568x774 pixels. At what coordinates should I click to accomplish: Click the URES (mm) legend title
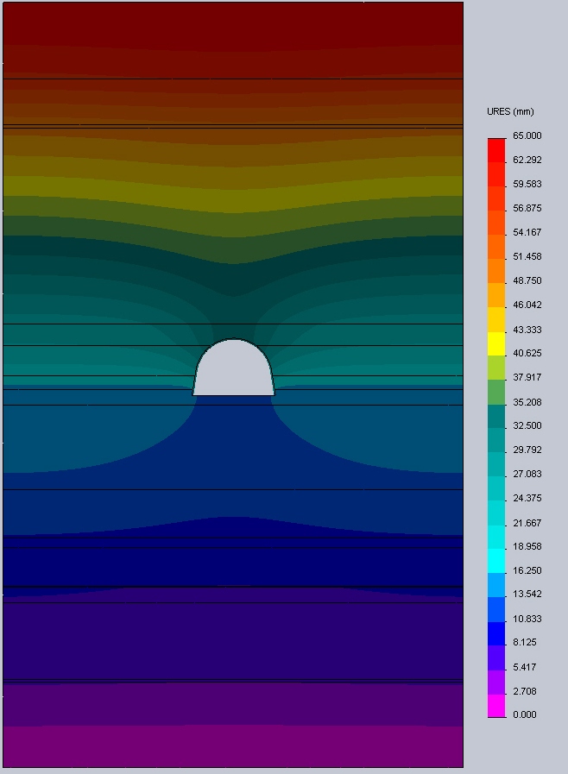(x=510, y=111)
